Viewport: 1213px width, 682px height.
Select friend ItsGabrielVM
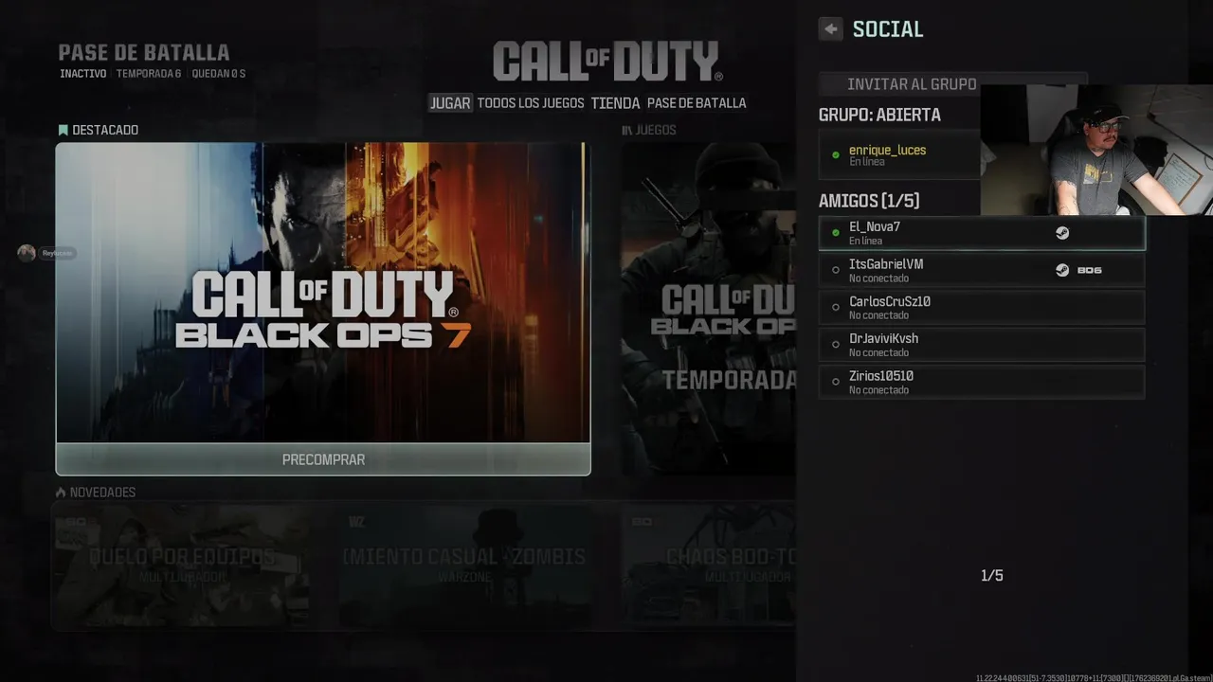coord(982,270)
